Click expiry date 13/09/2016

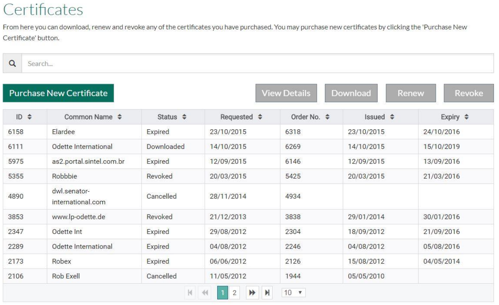[x=441, y=161]
